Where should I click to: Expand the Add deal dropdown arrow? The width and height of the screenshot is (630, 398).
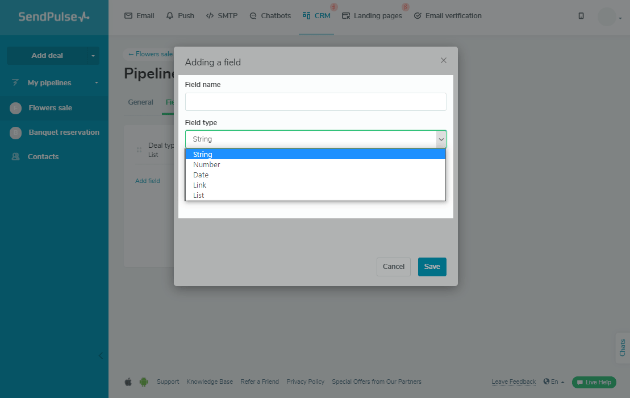point(93,56)
